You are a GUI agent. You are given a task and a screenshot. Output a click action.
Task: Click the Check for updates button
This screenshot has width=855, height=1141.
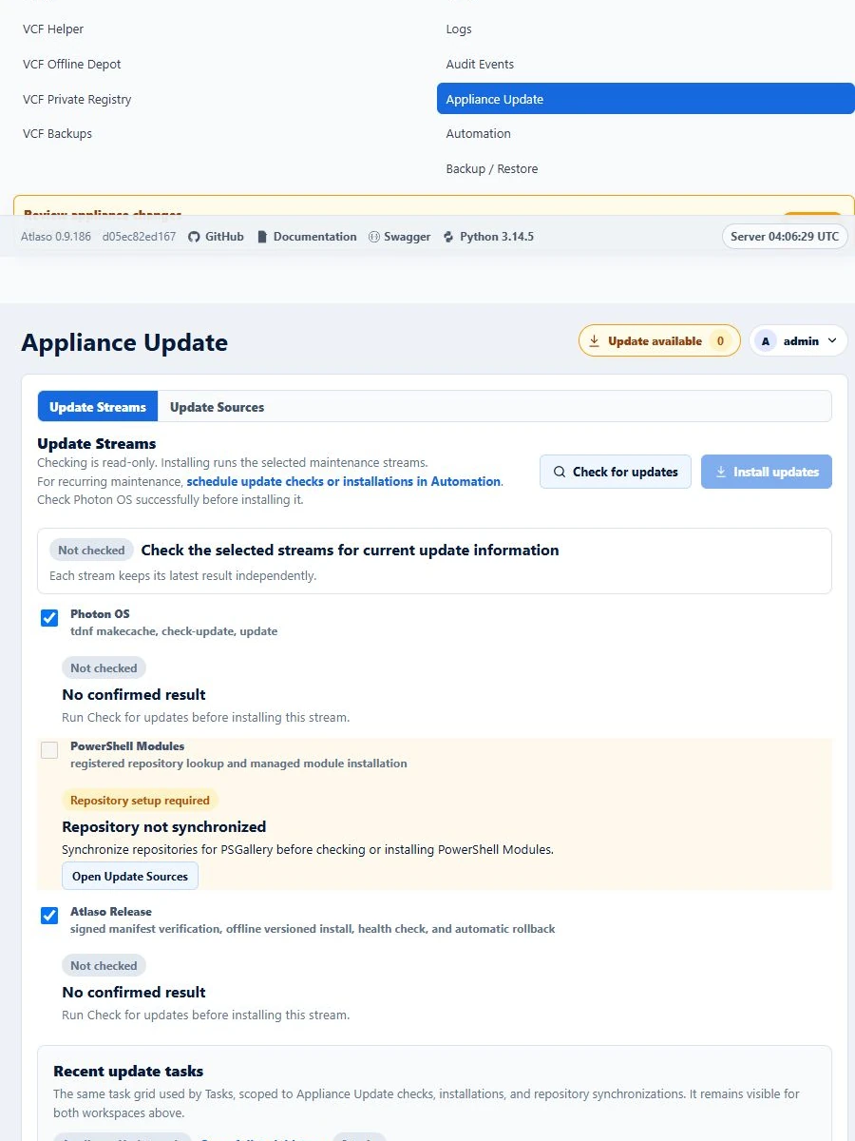click(616, 472)
